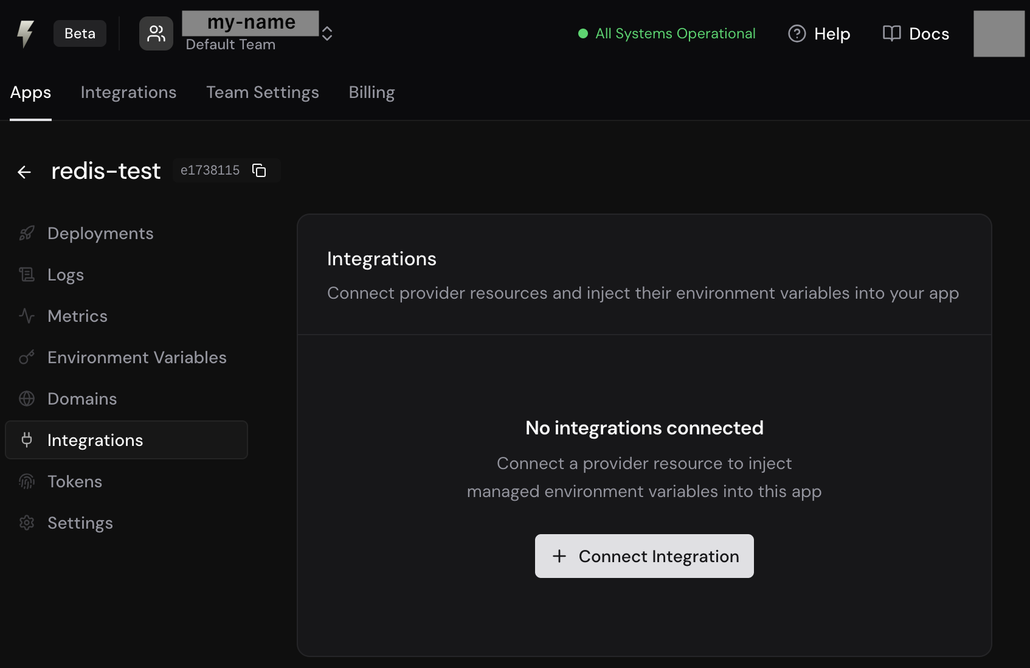Open Domains in sidebar
The width and height of the screenshot is (1030, 668).
click(x=126, y=399)
